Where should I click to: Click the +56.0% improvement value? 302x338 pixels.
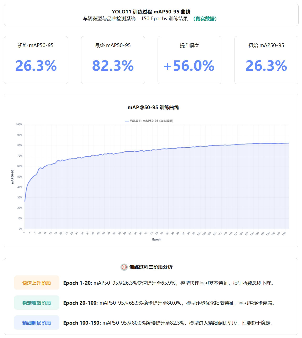[x=189, y=66]
